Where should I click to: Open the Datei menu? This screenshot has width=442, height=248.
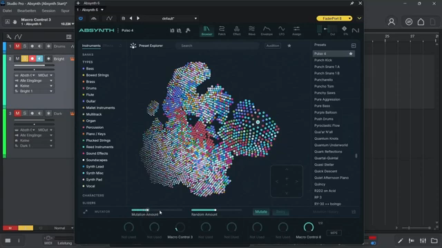pos(8,11)
